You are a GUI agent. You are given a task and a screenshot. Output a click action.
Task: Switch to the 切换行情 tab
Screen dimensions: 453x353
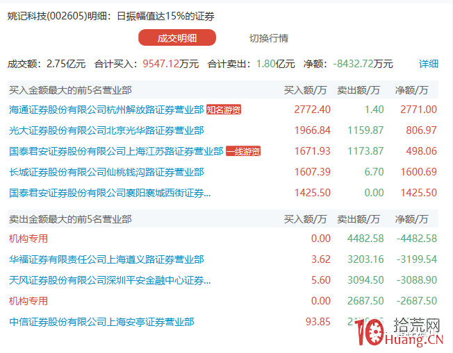point(269,38)
